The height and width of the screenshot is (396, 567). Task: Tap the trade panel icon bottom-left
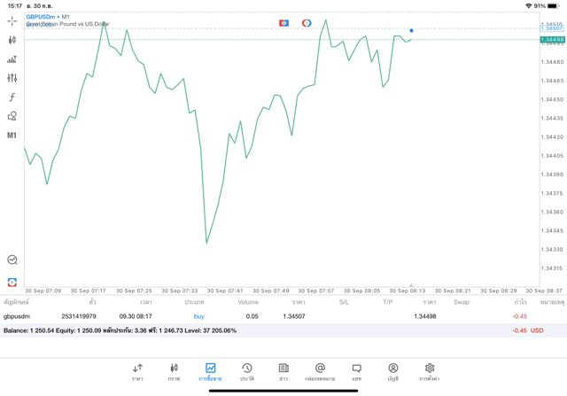tap(12, 282)
